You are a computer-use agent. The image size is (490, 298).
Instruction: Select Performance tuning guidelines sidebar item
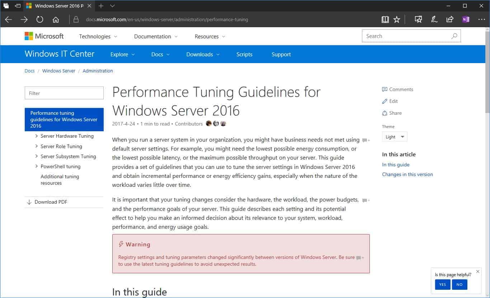point(64,119)
